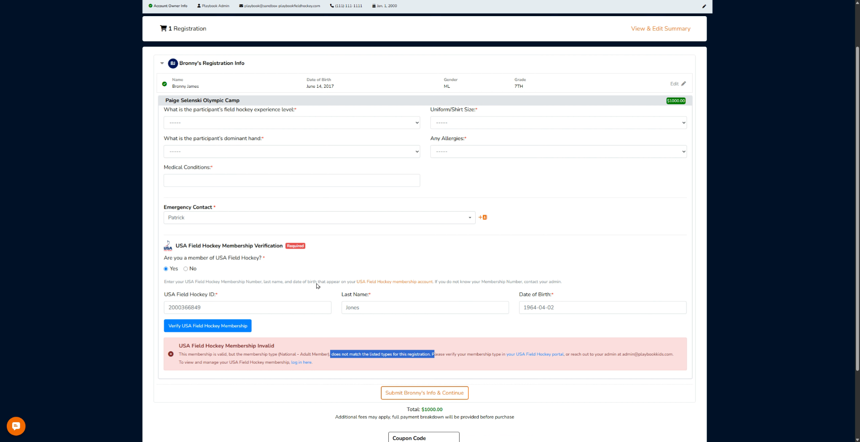Click the Account Owner Info check icon
The height and width of the screenshot is (442, 860).
click(150, 6)
